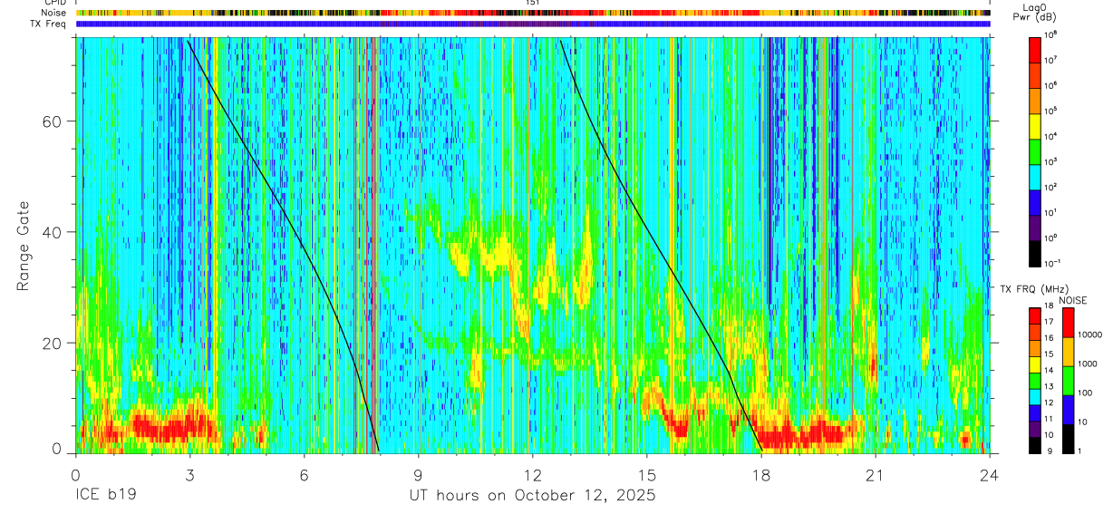Click the multicolored Noise strip above the plot
The image size is (1113, 514).
click(533, 14)
